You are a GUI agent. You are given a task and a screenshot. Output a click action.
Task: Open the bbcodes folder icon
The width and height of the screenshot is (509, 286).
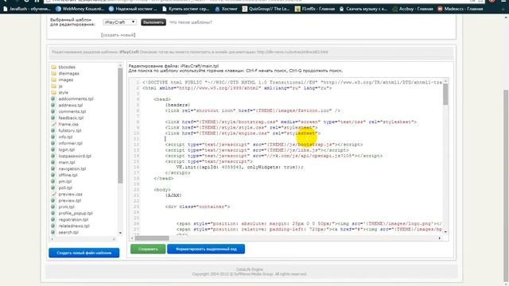(53, 67)
